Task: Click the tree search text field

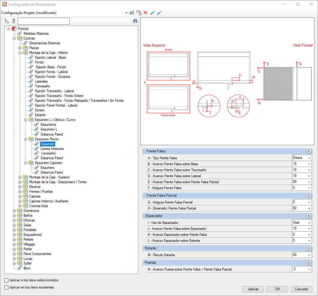Action: (x=44, y=21)
